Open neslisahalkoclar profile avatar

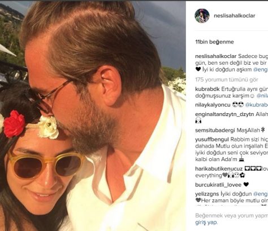pyautogui.click(x=202, y=16)
